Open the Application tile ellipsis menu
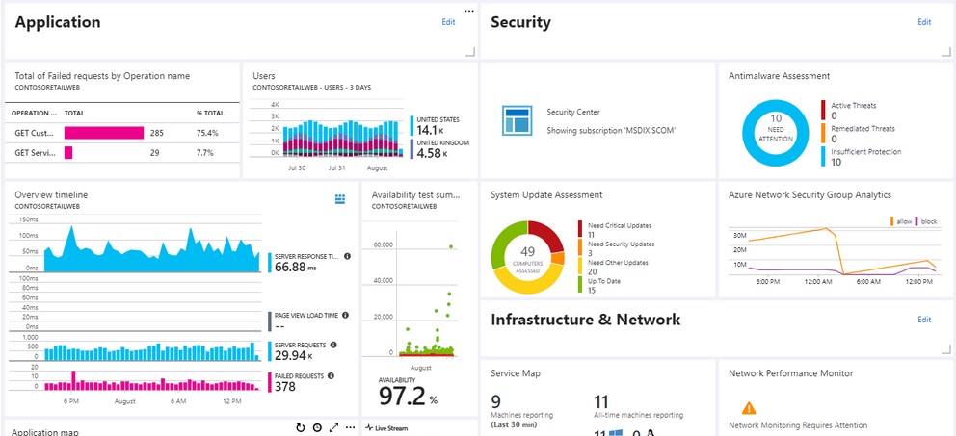Image resolution: width=956 pixels, height=436 pixels. pos(469,11)
